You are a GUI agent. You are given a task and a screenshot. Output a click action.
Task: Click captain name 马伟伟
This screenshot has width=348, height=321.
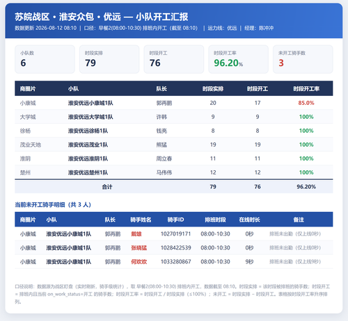tap(164, 172)
